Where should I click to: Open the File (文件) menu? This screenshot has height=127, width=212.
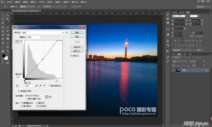10,2
